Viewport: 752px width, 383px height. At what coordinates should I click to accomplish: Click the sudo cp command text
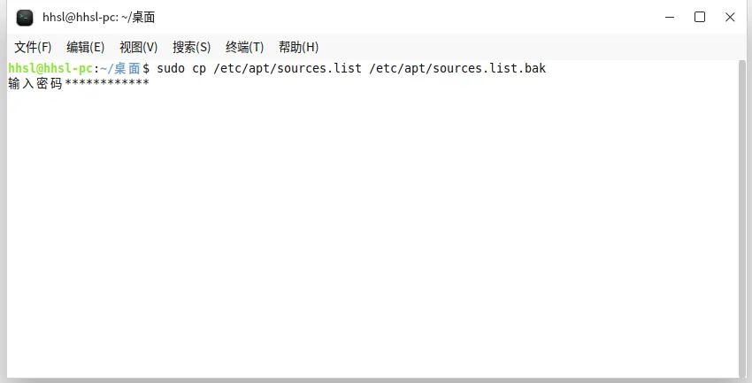click(x=181, y=68)
